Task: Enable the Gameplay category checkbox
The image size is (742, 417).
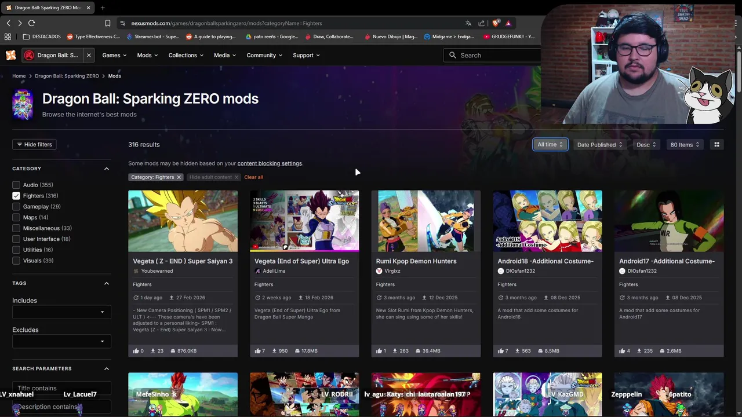Action: [16, 207]
